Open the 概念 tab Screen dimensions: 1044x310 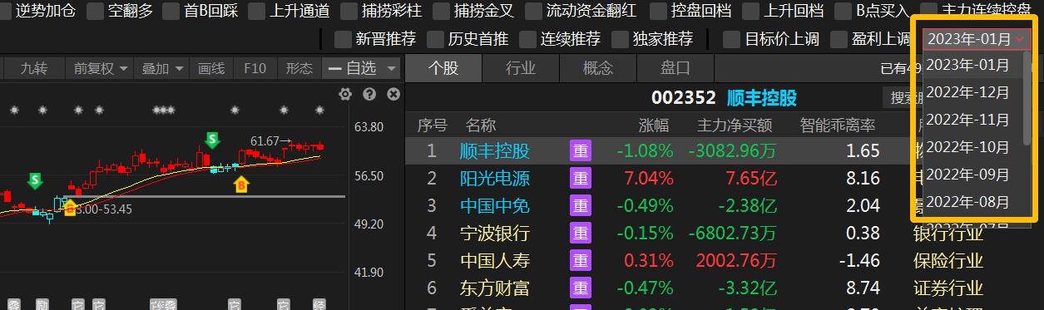[x=598, y=68]
